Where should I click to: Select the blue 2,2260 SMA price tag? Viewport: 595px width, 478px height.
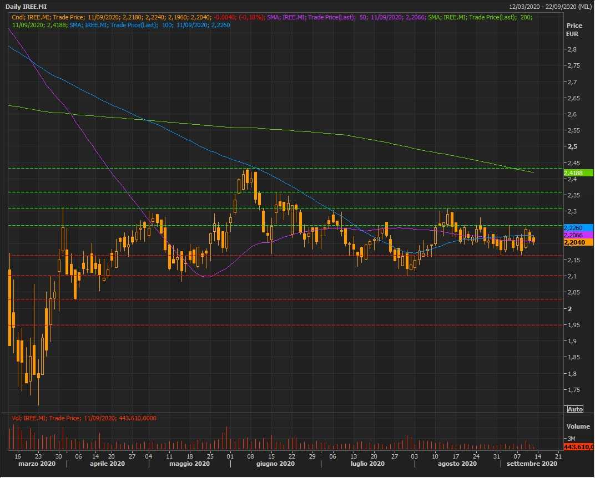click(x=578, y=228)
